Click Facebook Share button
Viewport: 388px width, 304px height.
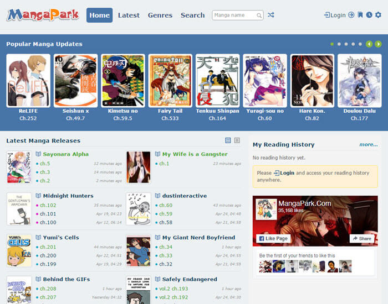click(362, 239)
